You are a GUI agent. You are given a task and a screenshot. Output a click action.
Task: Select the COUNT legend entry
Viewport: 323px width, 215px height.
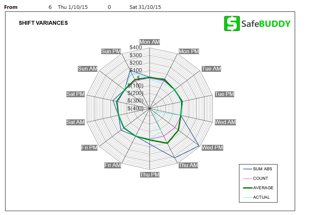(x=261, y=178)
